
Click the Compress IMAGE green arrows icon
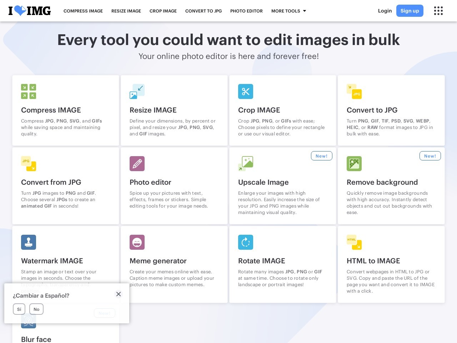(x=29, y=91)
